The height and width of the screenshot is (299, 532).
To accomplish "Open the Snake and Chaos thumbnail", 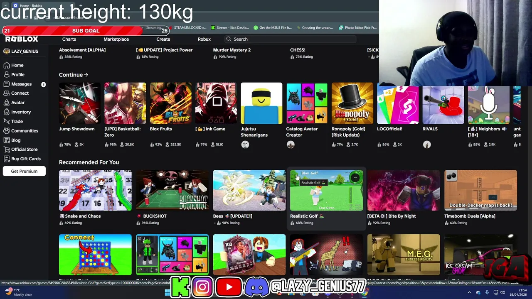I will click(95, 190).
